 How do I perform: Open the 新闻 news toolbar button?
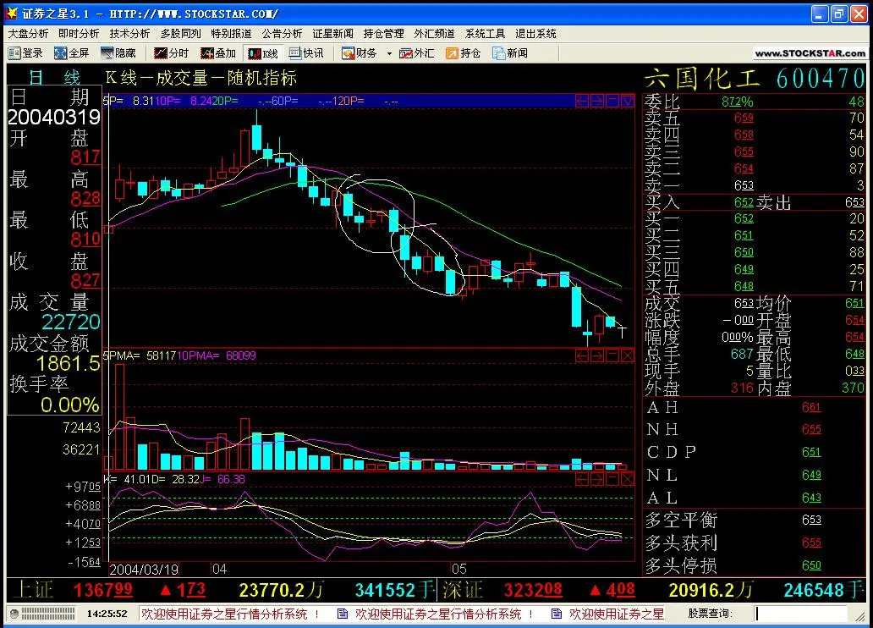coord(510,53)
